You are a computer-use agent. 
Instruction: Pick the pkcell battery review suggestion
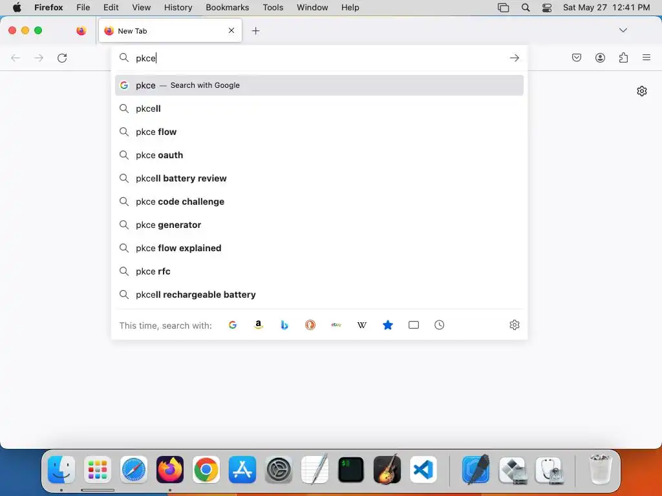(x=319, y=178)
